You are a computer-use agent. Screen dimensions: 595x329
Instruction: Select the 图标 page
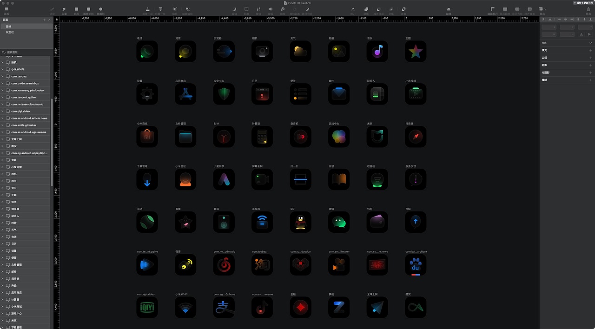pyautogui.click(x=26, y=26)
